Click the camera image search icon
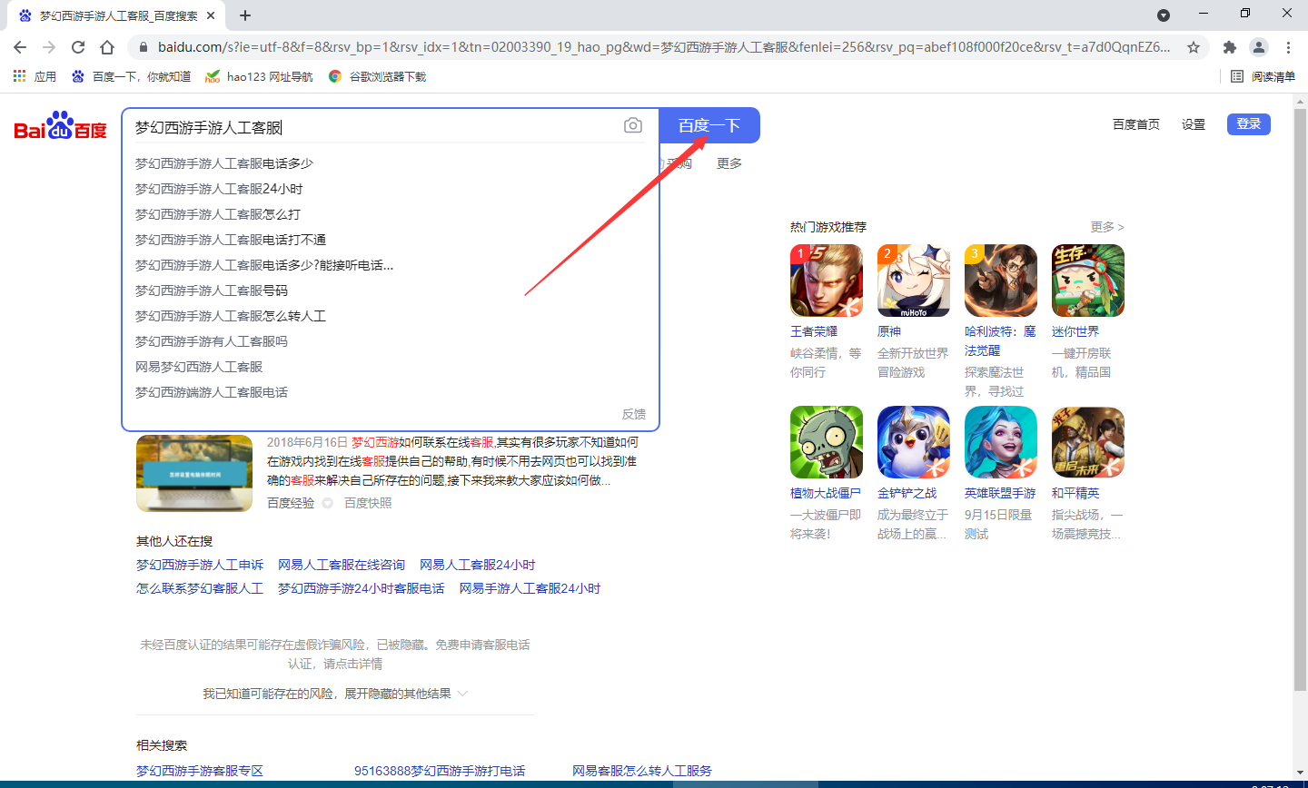 pyautogui.click(x=633, y=125)
